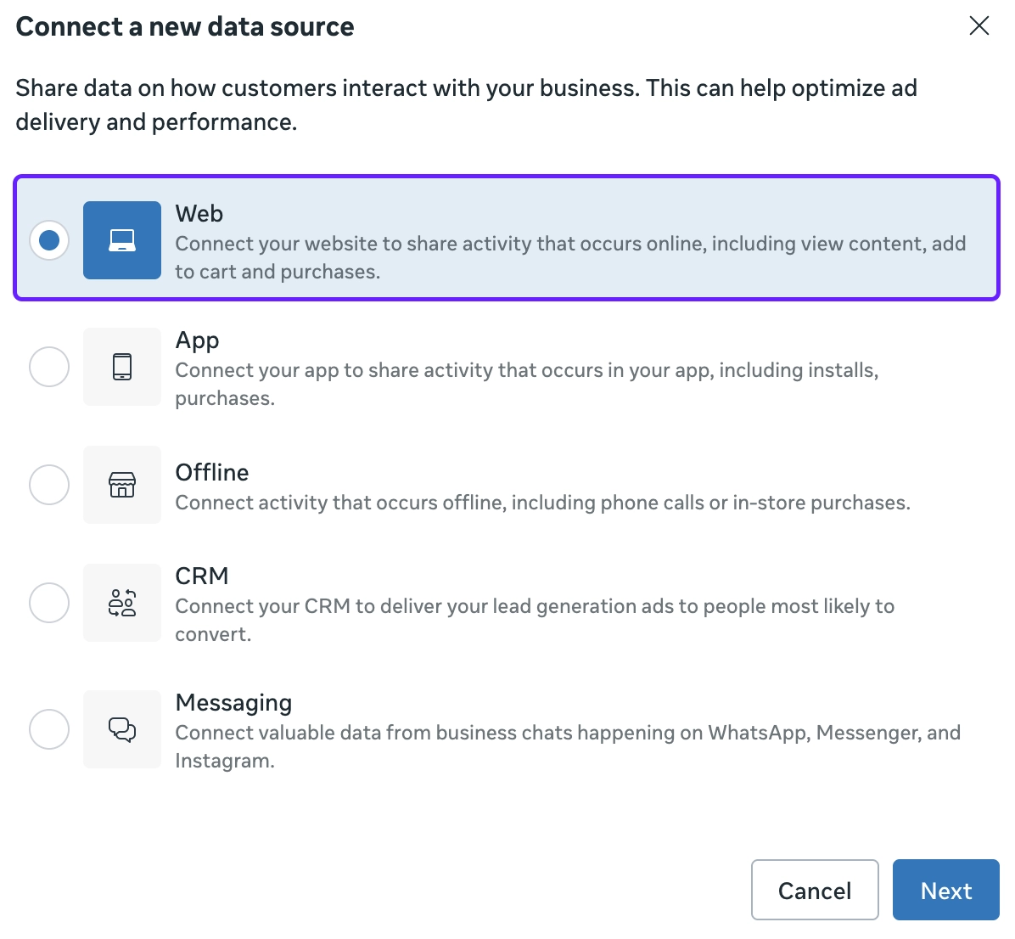
Task: Click the CRM contacts icon
Action: (x=121, y=602)
